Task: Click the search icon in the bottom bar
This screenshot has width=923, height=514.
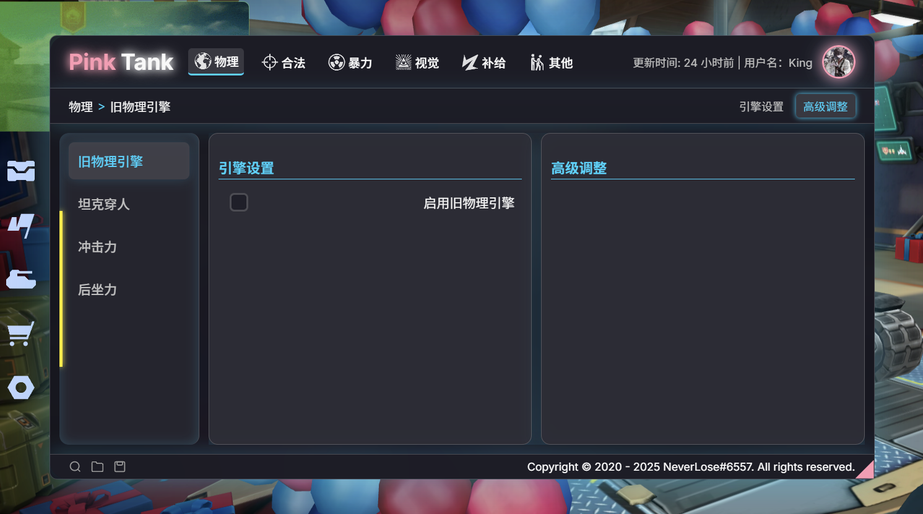Action: pos(75,466)
